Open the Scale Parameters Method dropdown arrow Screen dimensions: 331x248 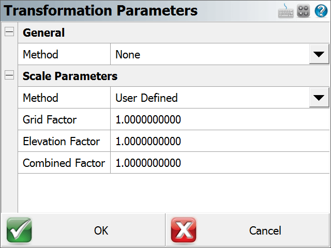[319, 98]
